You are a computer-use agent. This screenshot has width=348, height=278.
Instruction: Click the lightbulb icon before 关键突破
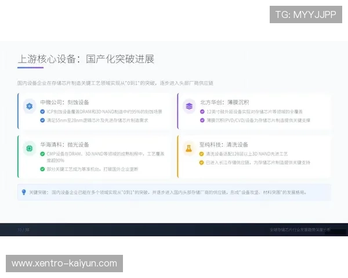point(24,192)
